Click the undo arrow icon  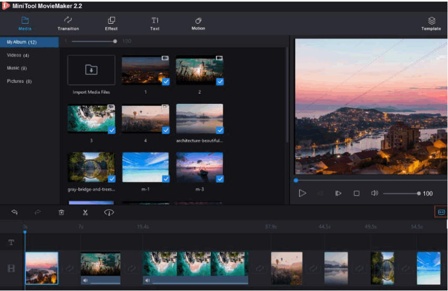coord(14,212)
